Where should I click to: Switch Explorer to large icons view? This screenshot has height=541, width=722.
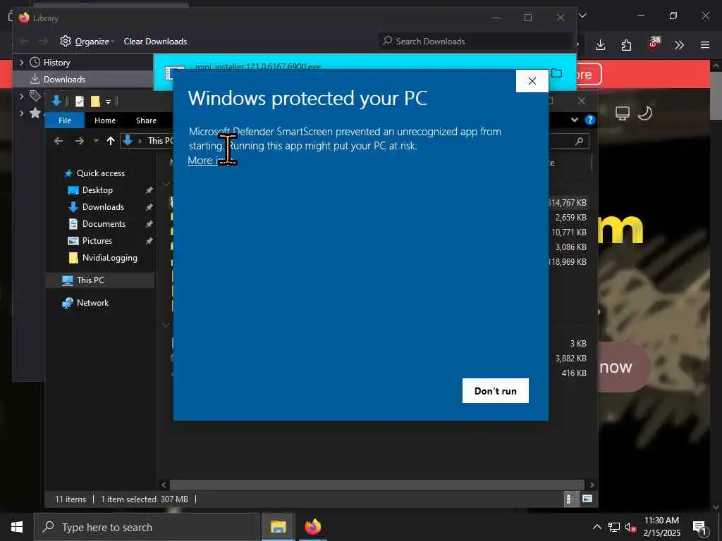click(x=587, y=499)
